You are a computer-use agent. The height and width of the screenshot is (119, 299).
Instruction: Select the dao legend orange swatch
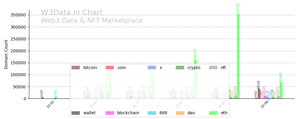[180, 113]
